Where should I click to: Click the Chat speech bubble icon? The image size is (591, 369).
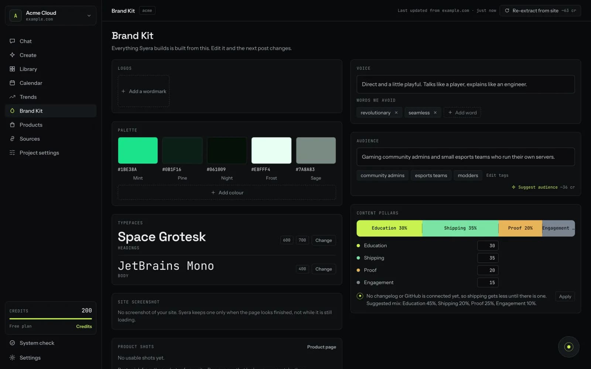pos(12,41)
